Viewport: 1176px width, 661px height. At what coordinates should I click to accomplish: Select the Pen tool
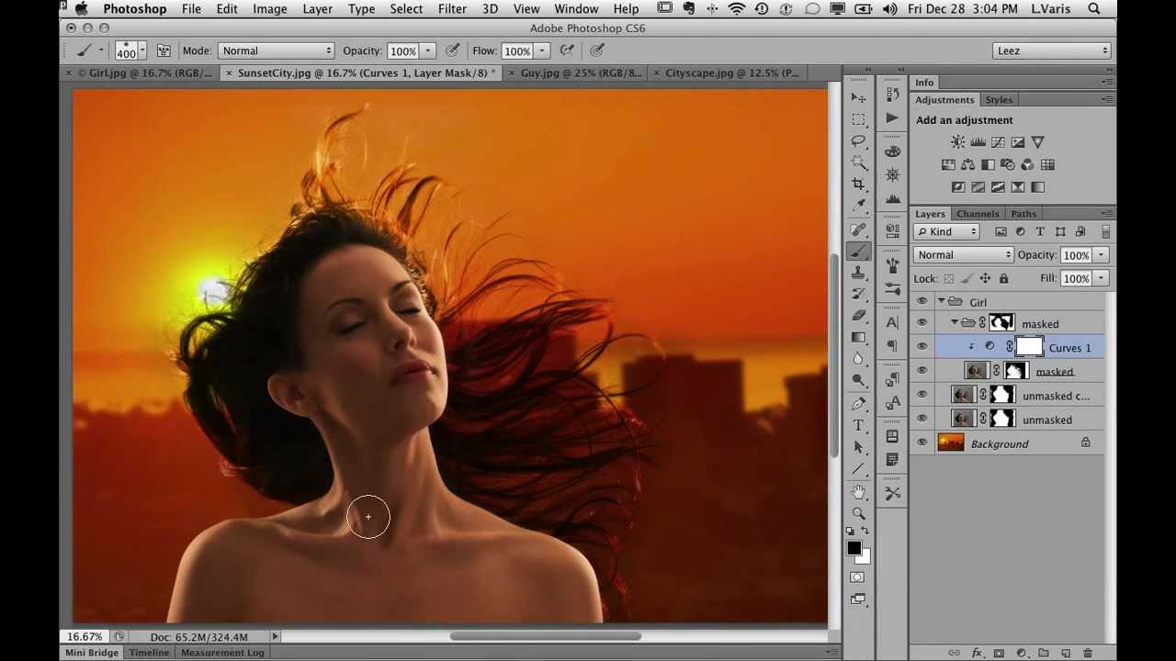pyautogui.click(x=858, y=403)
